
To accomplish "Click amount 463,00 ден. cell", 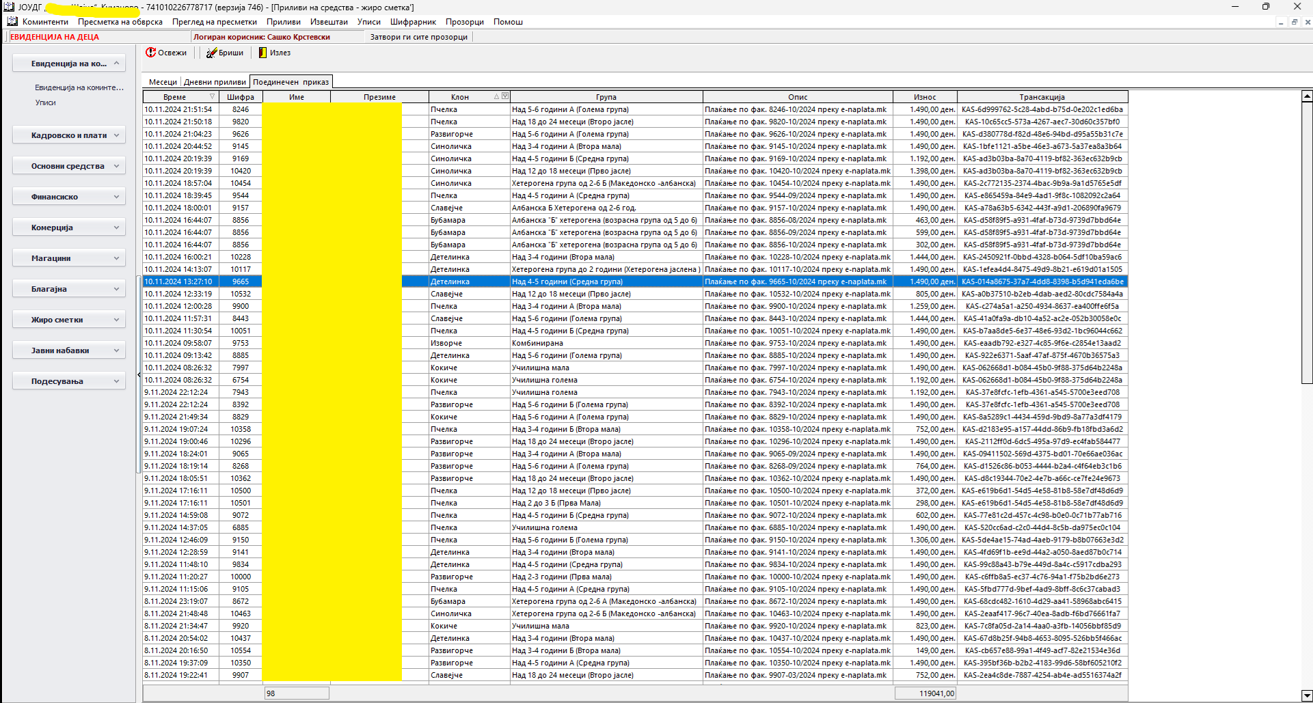I will 925,220.
